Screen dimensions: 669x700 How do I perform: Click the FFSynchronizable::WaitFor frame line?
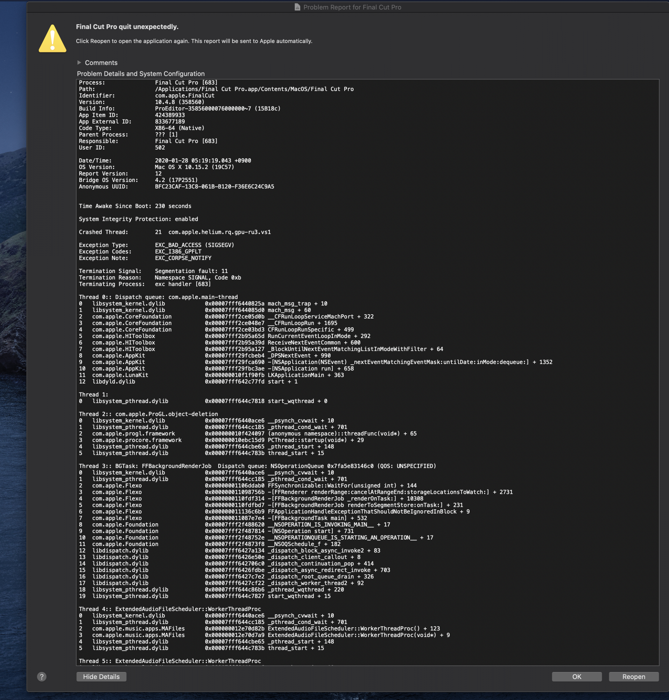tap(248, 485)
